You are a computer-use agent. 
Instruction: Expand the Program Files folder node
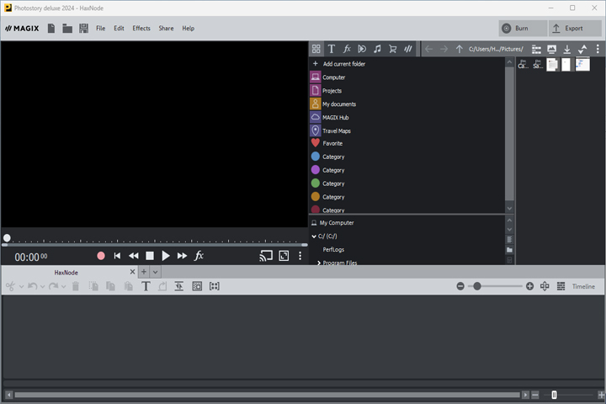point(319,263)
